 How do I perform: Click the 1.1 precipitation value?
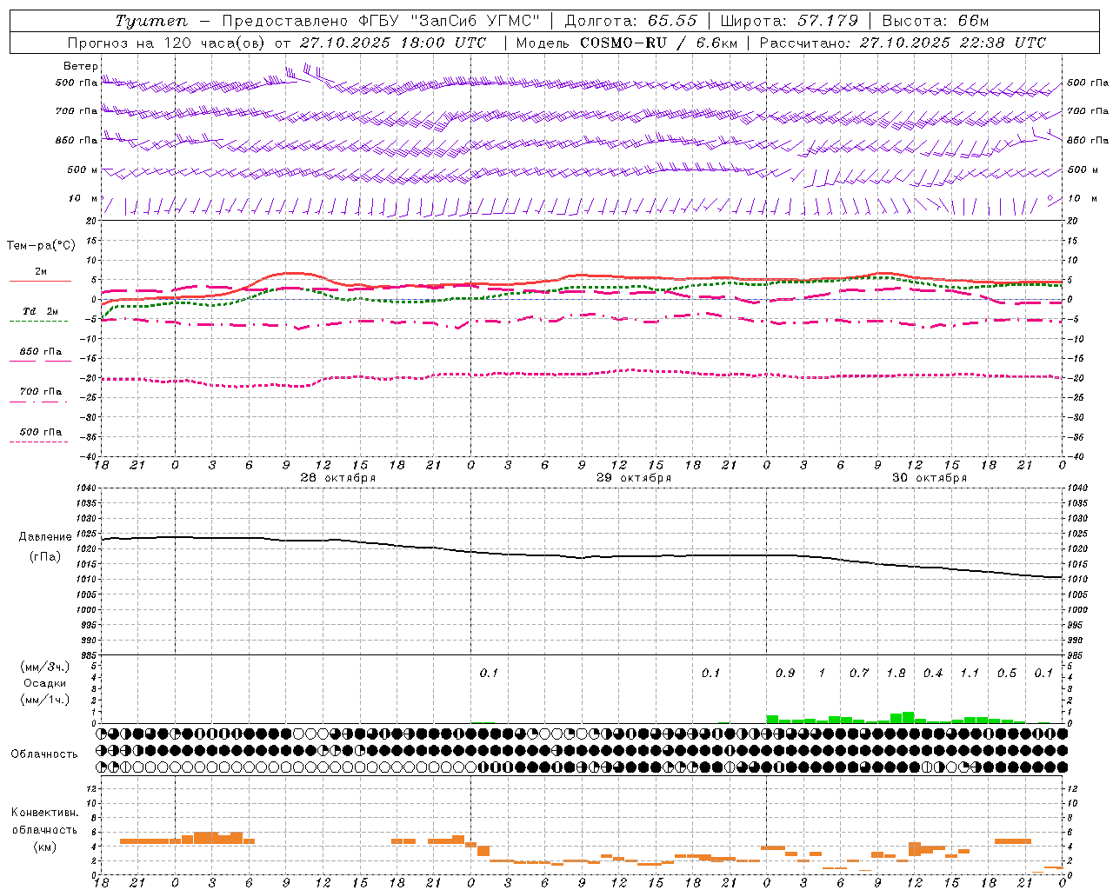(970, 673)
